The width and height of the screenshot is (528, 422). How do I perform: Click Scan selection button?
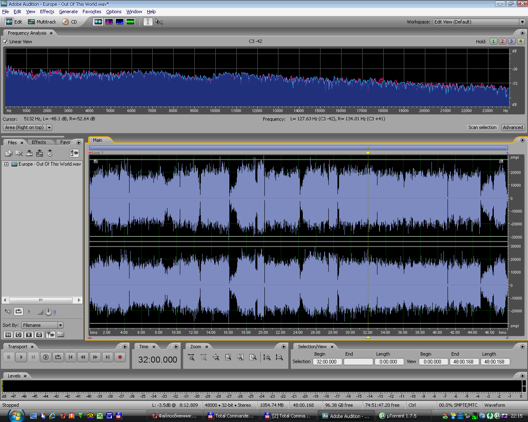482,127
